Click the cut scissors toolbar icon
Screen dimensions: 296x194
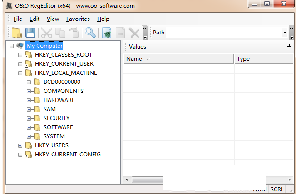click(x=47, y=33)
